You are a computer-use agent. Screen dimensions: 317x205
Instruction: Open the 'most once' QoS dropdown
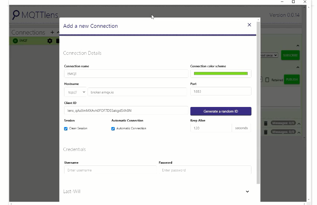pyautogui.click(x=269, y=55)
